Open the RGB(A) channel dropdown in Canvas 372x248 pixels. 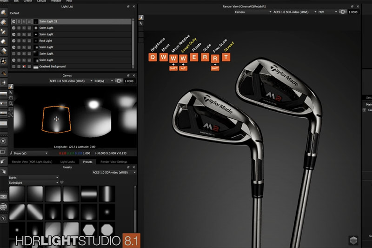pos(104,81)
